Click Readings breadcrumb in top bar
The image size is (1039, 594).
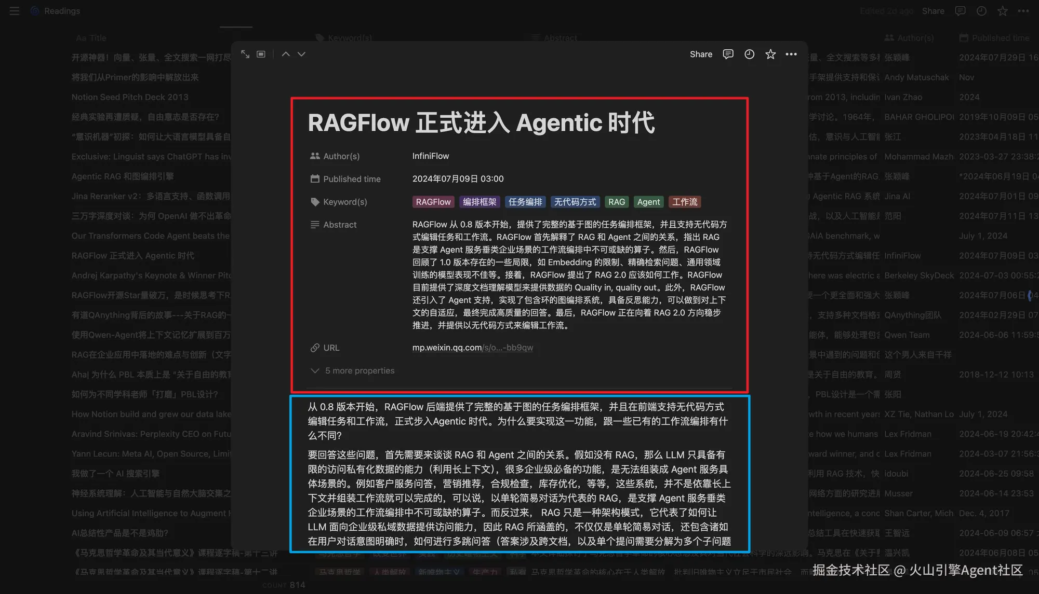coord(62,11)
